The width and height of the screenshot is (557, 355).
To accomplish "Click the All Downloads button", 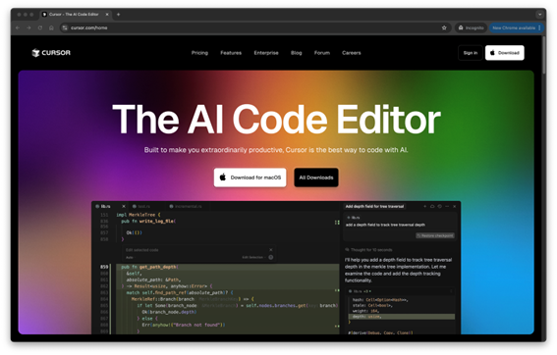I will click(x=316, y=177).
